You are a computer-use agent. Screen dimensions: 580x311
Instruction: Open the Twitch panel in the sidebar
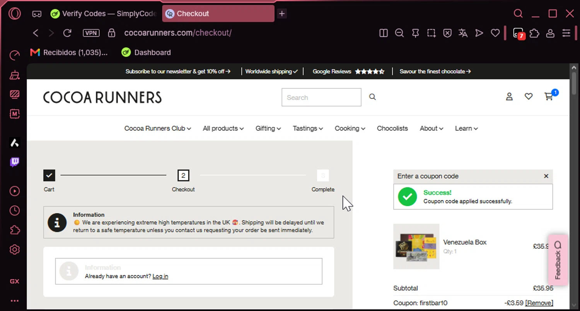[15, 162]
